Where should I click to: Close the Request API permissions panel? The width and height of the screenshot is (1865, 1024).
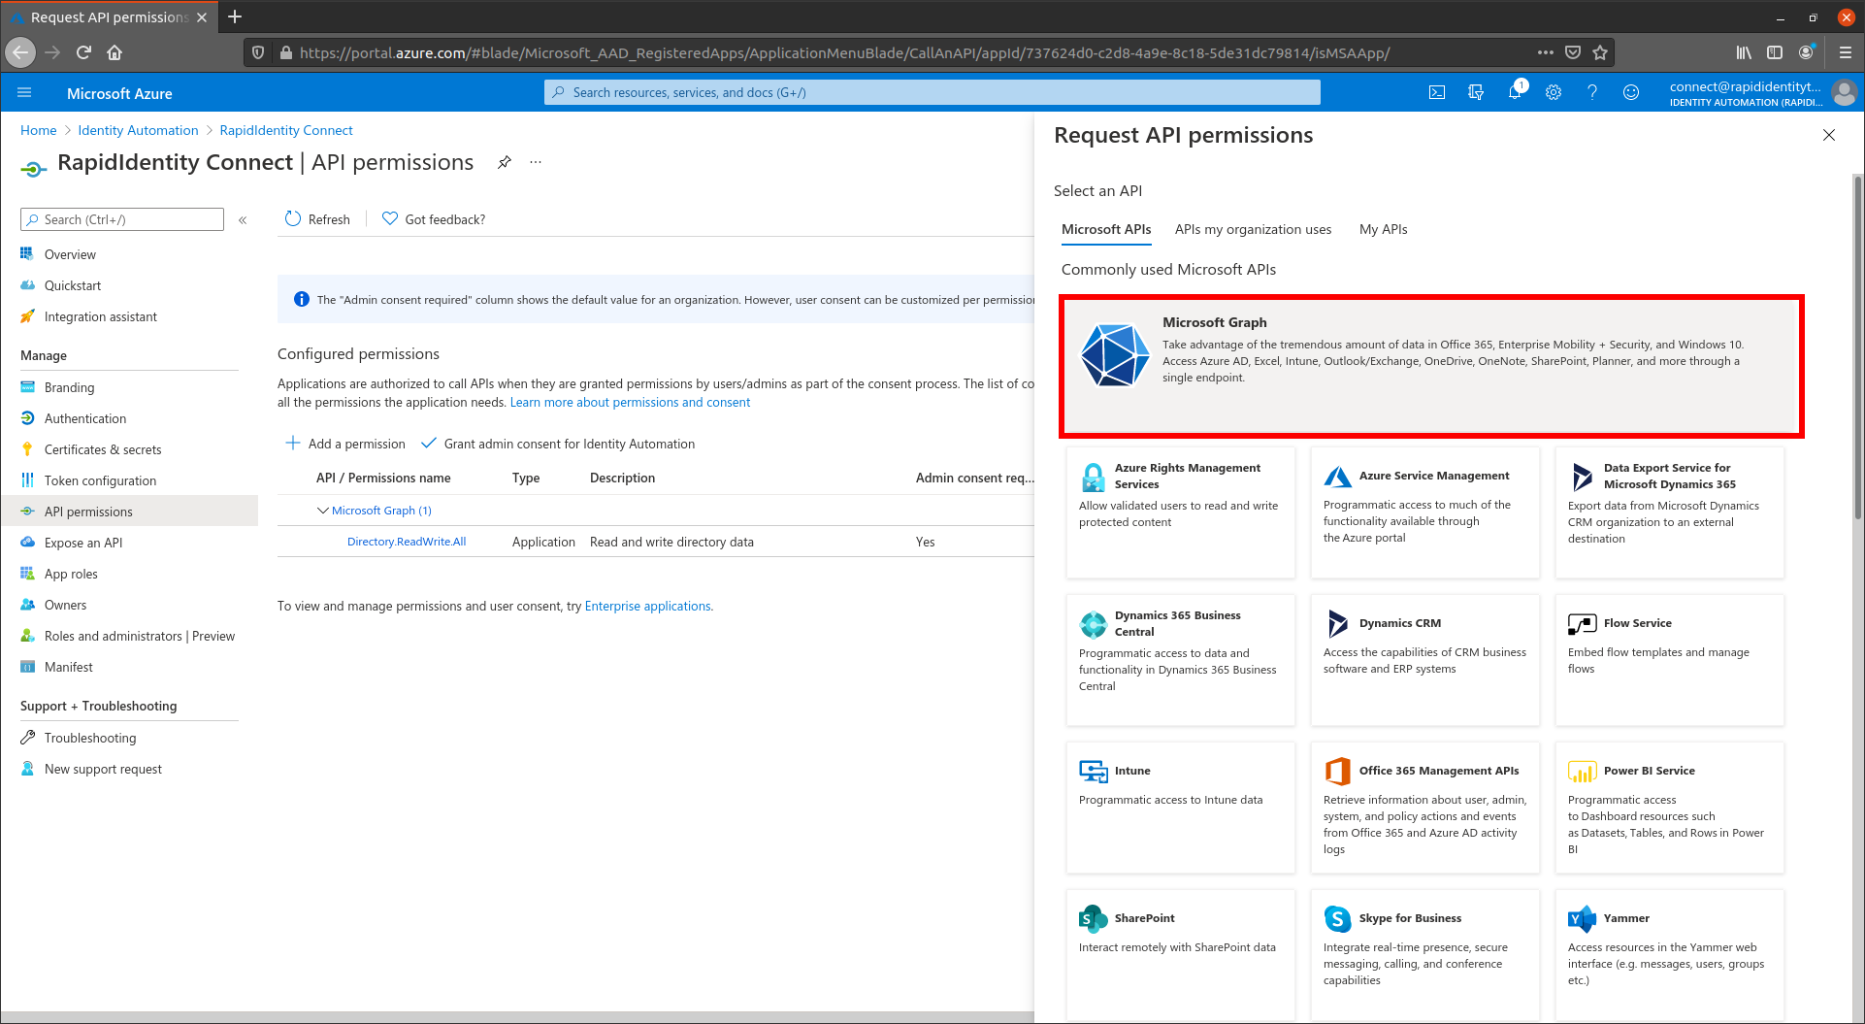coord(1829,135)
